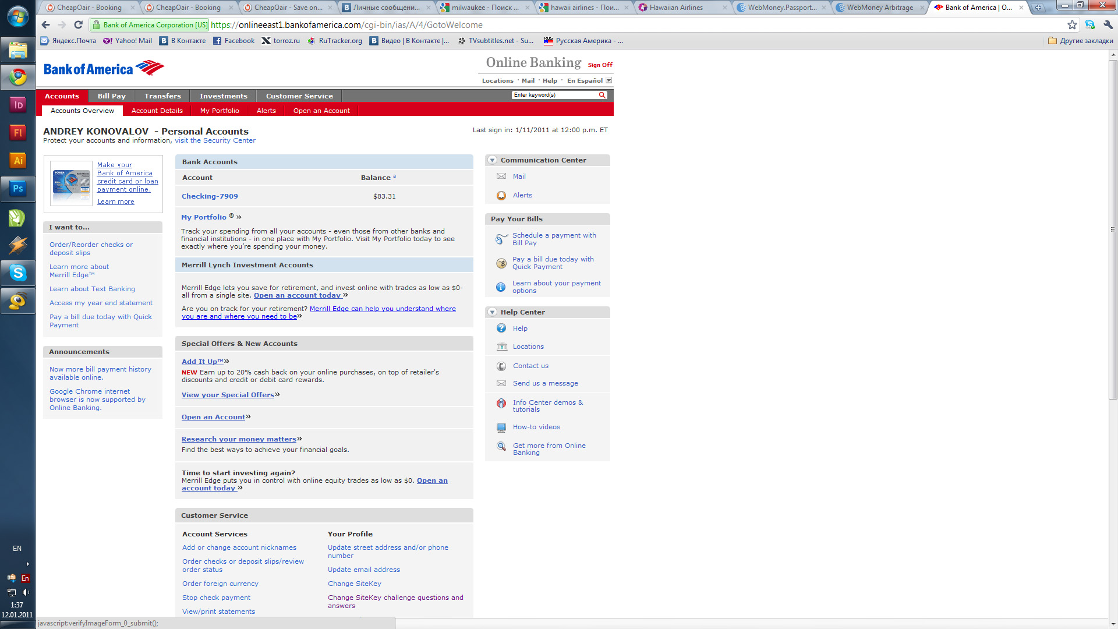Open the Bill Pay menu tab
1118x629 pixels.
point(111,96)
